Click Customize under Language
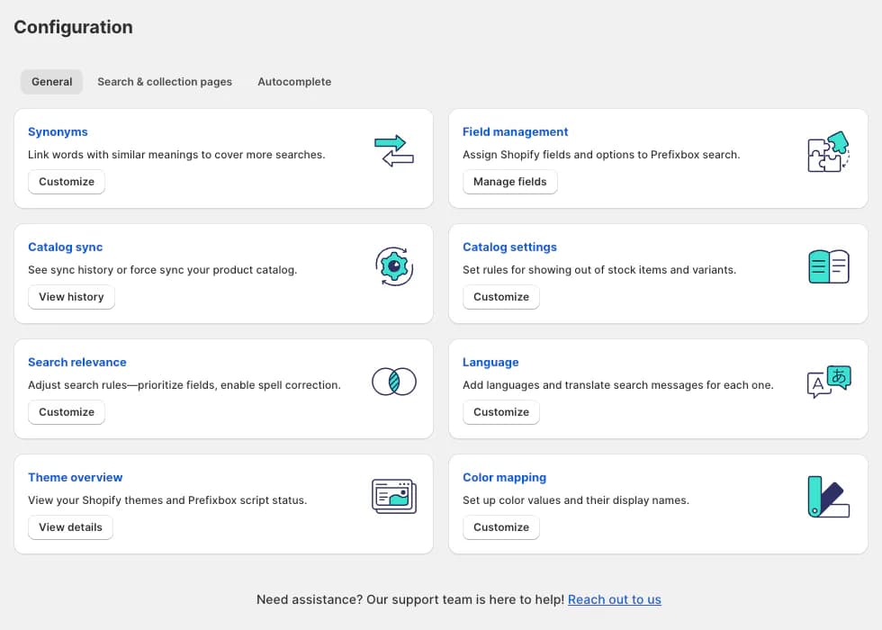Image resolution: width=882 pixels, height=630 pixels. point(501,412)
